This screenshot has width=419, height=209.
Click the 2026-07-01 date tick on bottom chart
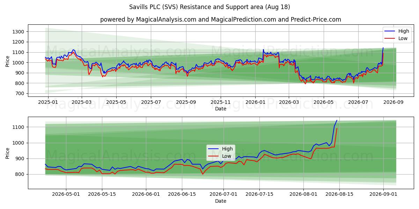[223, 195]
